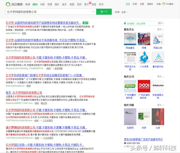Open the 快照 link for www.540km.cn
Image resolution: width=180 pixels, height=153 pixels.
[x=24, y=33]
